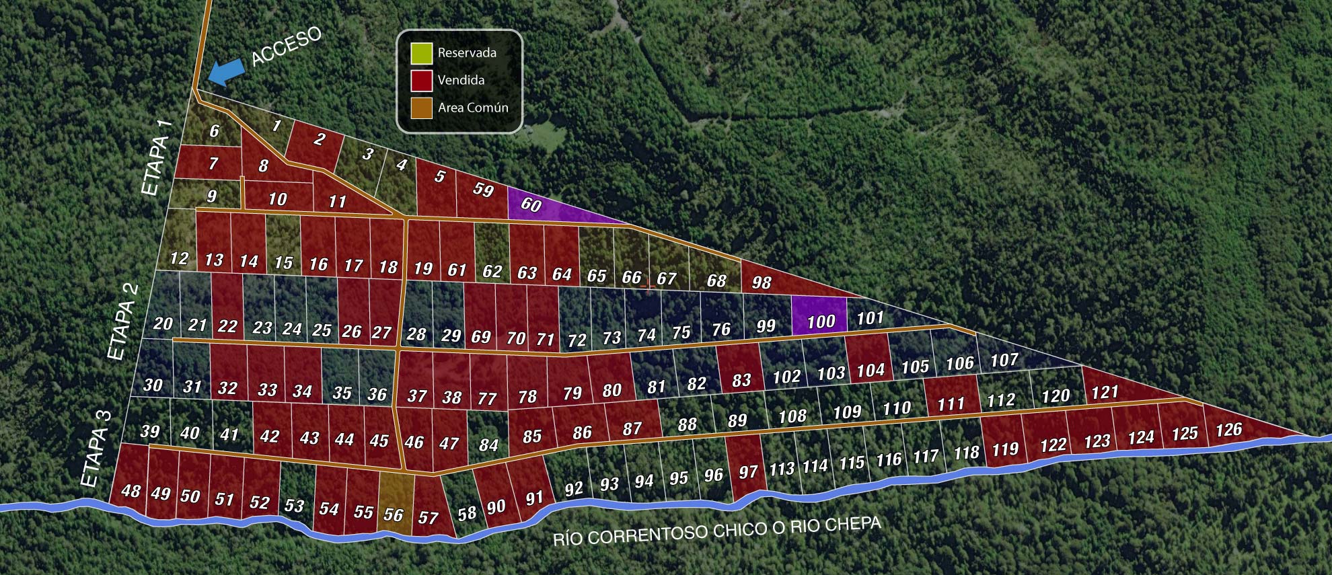Select available lot 92

(573, 484)
